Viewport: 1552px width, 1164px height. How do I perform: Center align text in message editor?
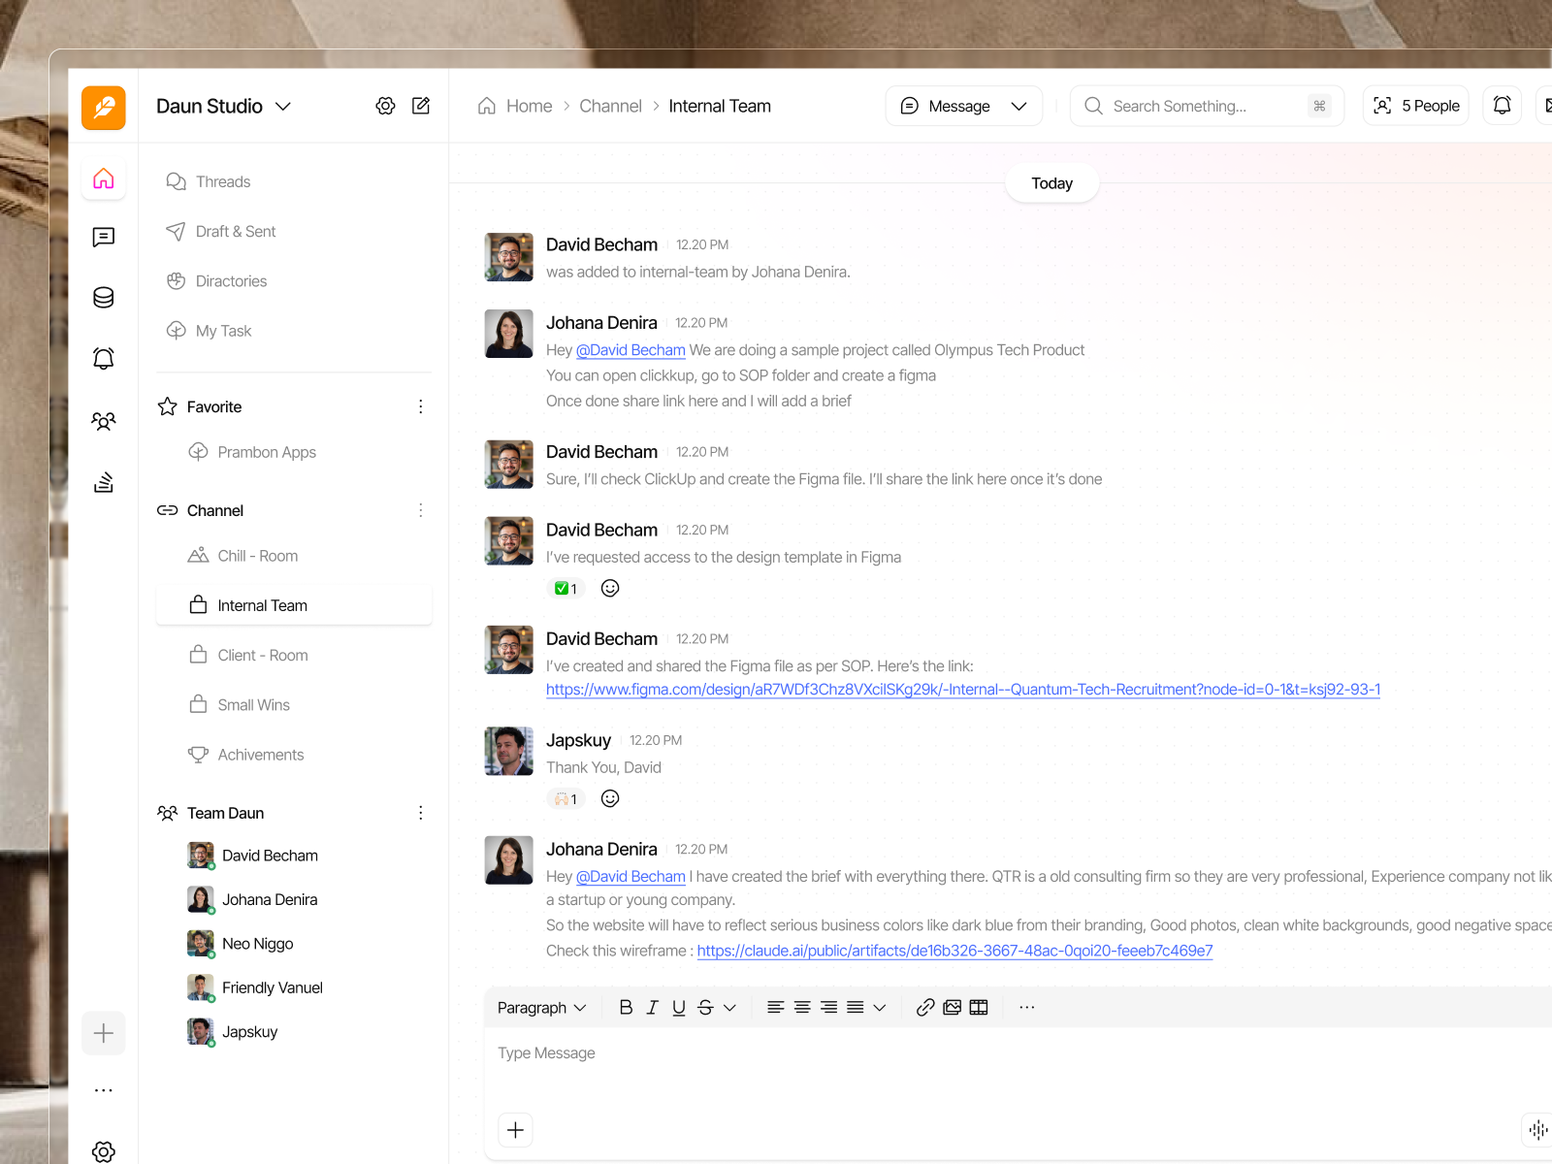[802, 1008]
